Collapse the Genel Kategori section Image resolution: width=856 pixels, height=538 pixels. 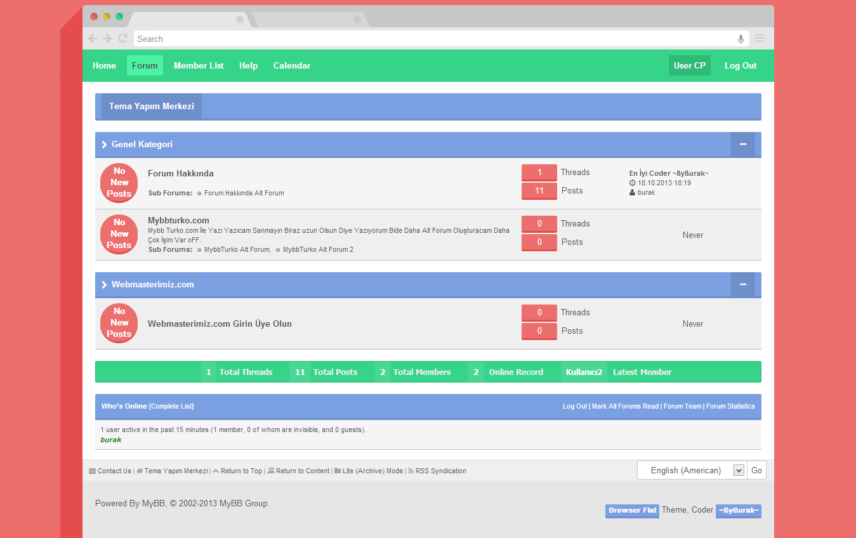(742, 145)
